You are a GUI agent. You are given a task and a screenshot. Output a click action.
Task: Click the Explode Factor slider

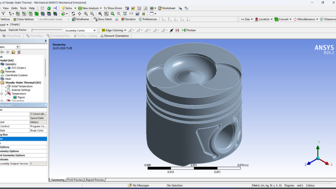[x=47, y=30]
